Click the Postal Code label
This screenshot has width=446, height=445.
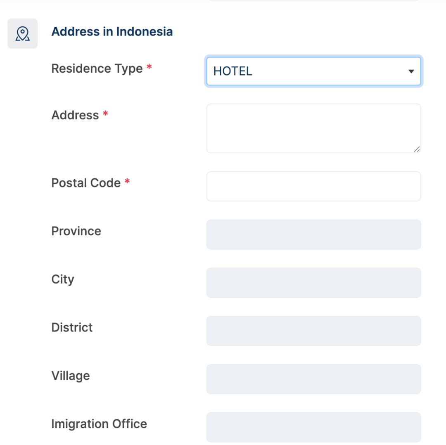86,183
